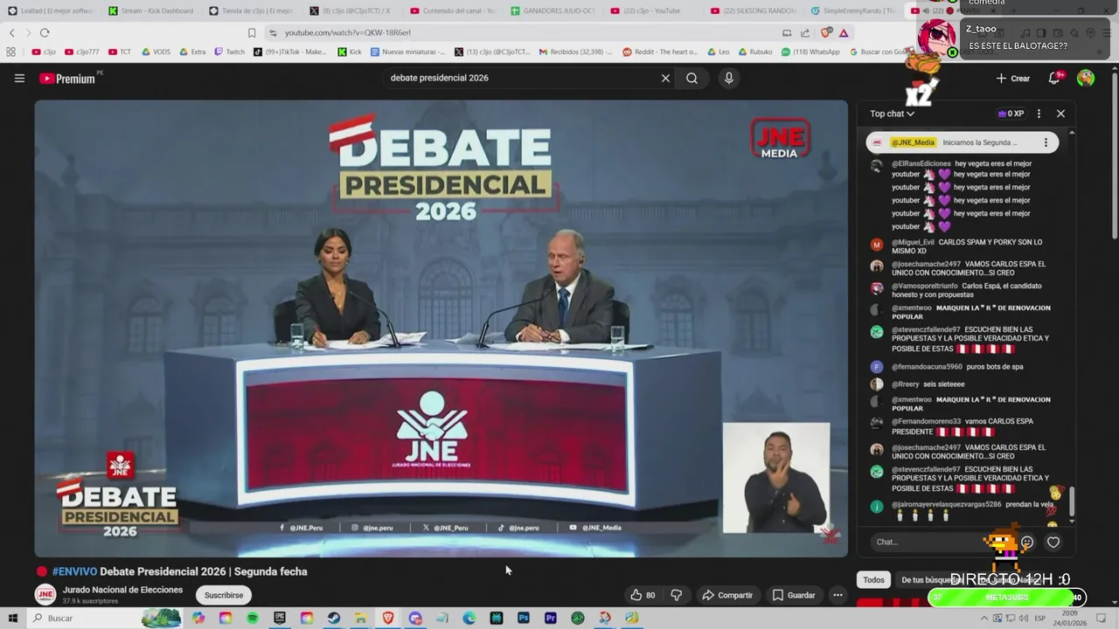Click the YouTube Premium logo
Viewport: 1119px width, 629px height.
pos(68,78)
